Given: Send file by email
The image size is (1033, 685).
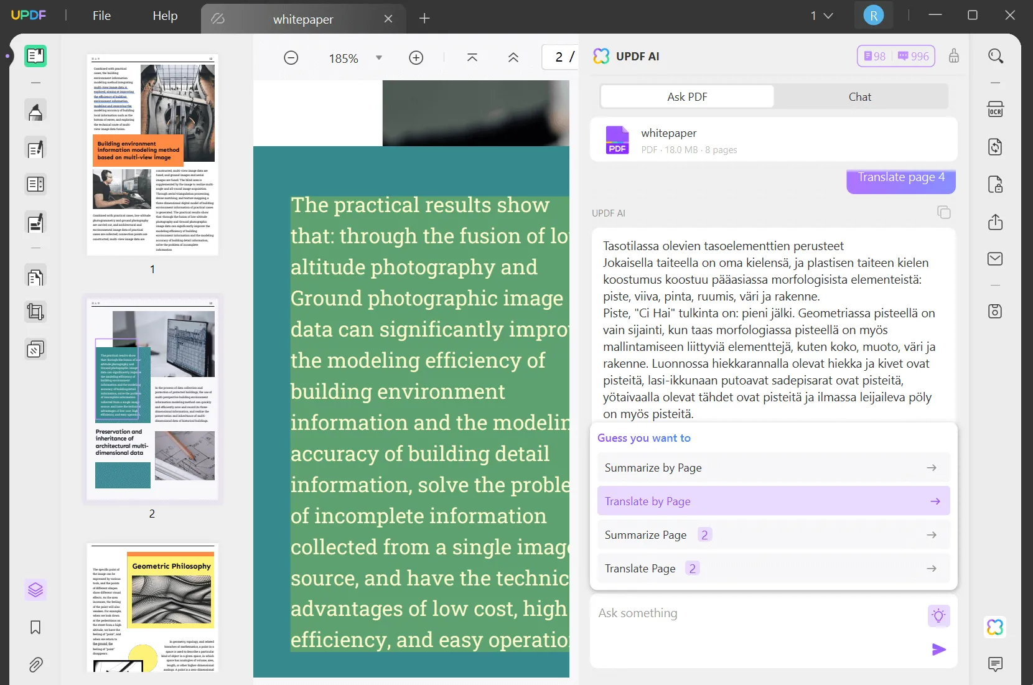Looking at the screenshot, I should click(996, 259).
